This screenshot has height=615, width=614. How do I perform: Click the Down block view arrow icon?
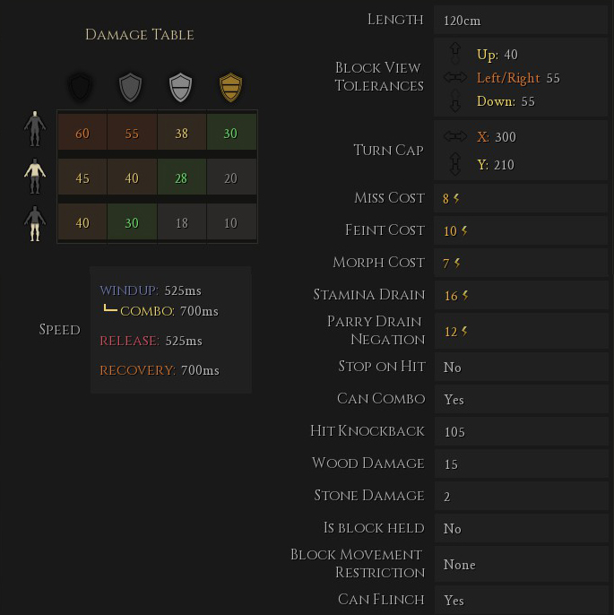[455, 102]
